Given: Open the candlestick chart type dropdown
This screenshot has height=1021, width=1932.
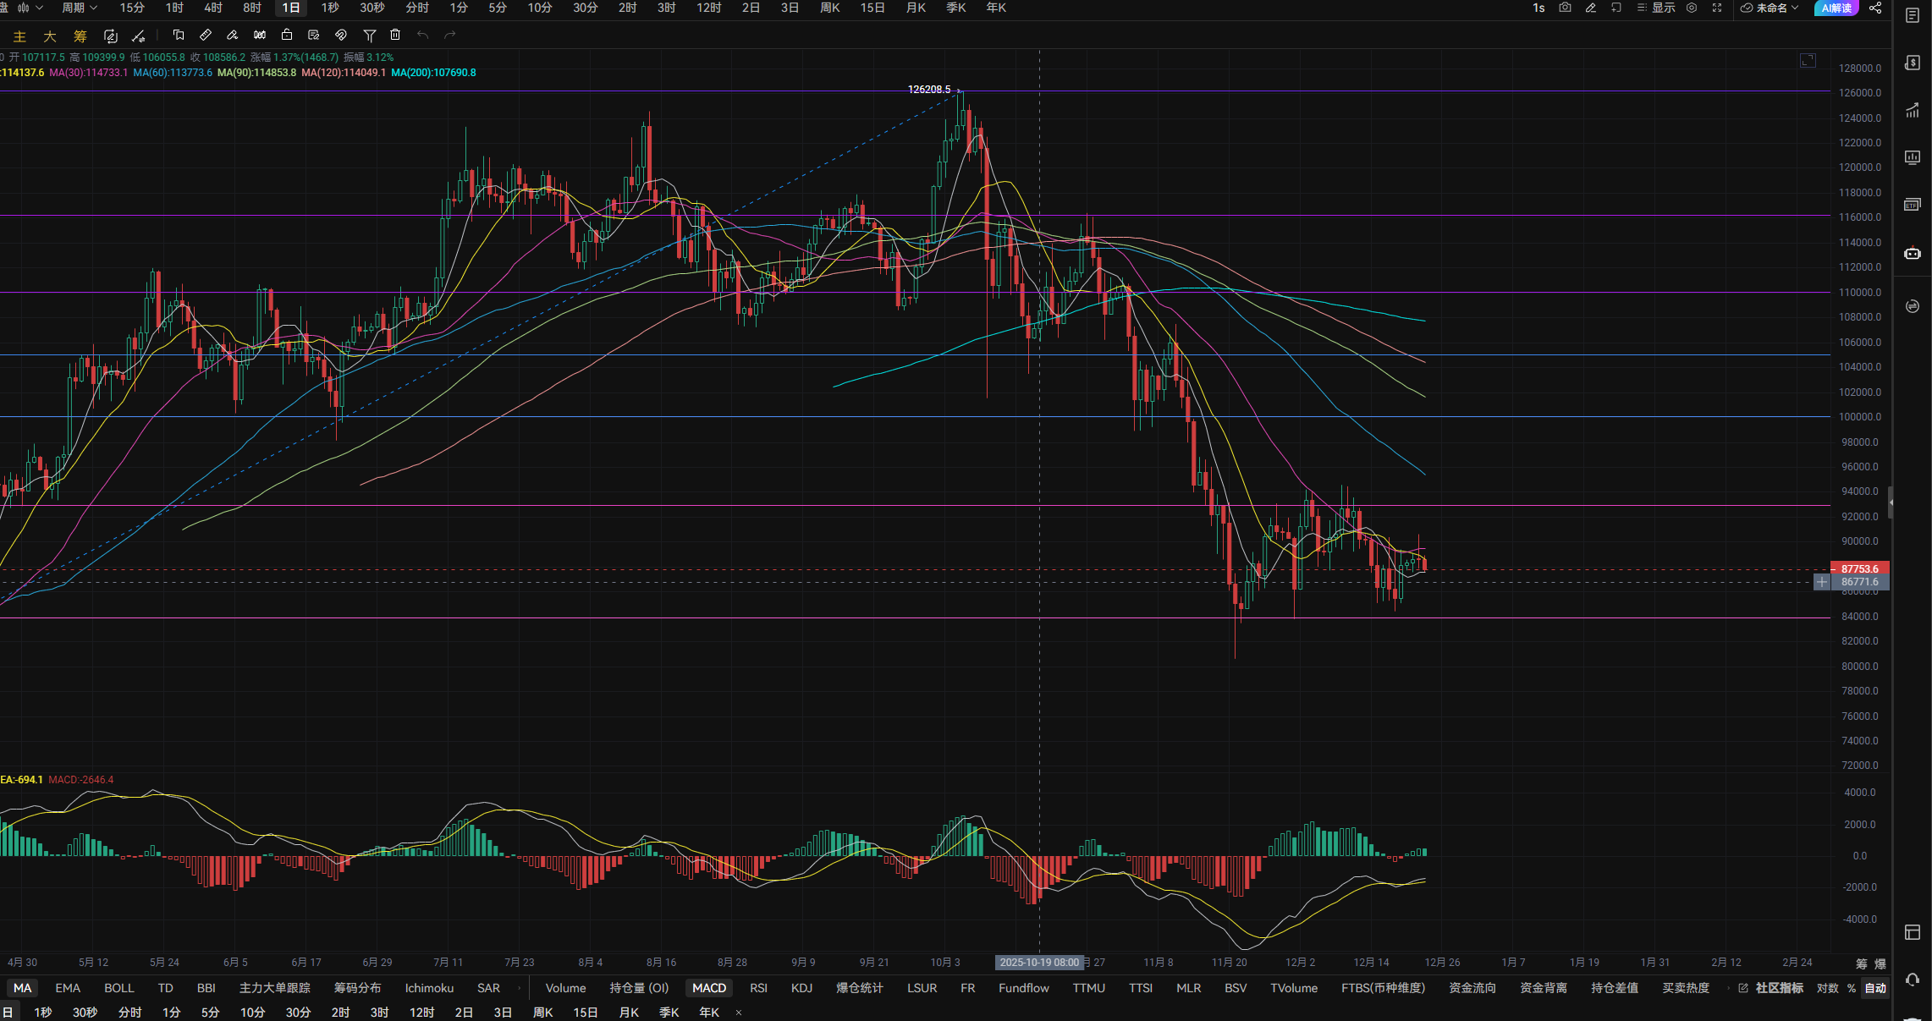Looking at the screenshot, I should [29, 8].
